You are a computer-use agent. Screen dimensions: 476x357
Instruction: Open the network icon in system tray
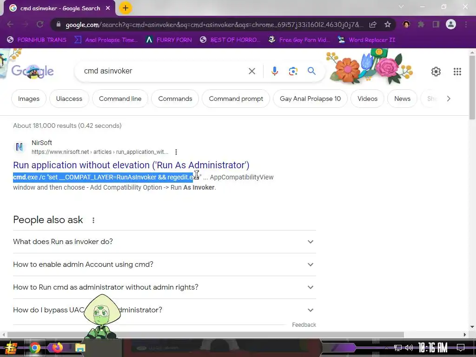(x=397, y=348)
